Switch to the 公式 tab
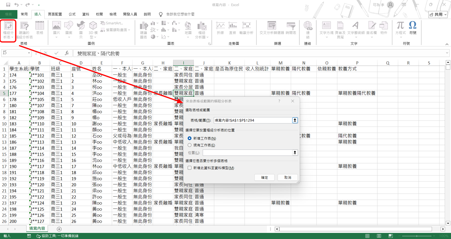Screen dimensions: 451x239 click(x=72, y=15)
